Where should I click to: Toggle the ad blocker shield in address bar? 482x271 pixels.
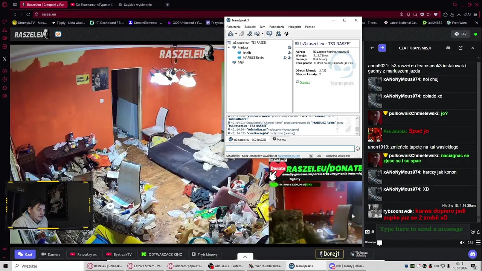click(422, 14)
